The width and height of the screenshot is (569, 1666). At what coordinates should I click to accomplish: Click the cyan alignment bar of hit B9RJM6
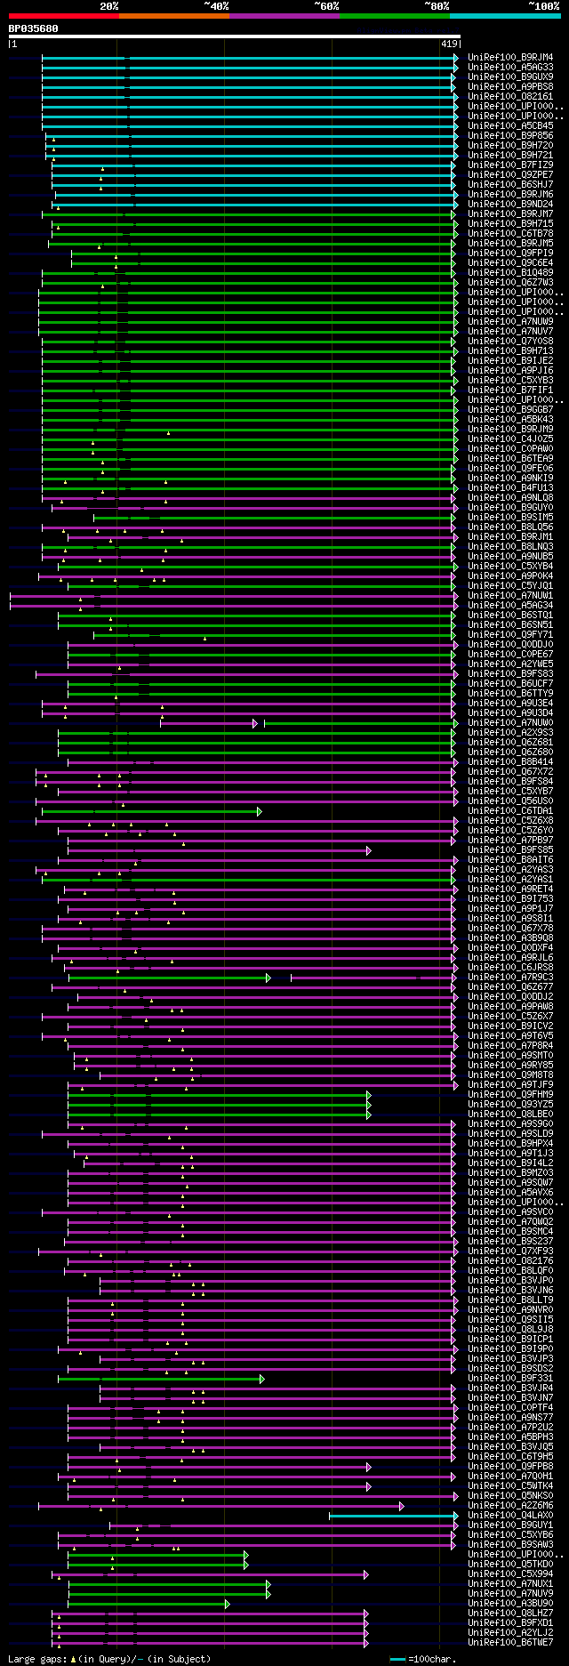tap(256, 195)
